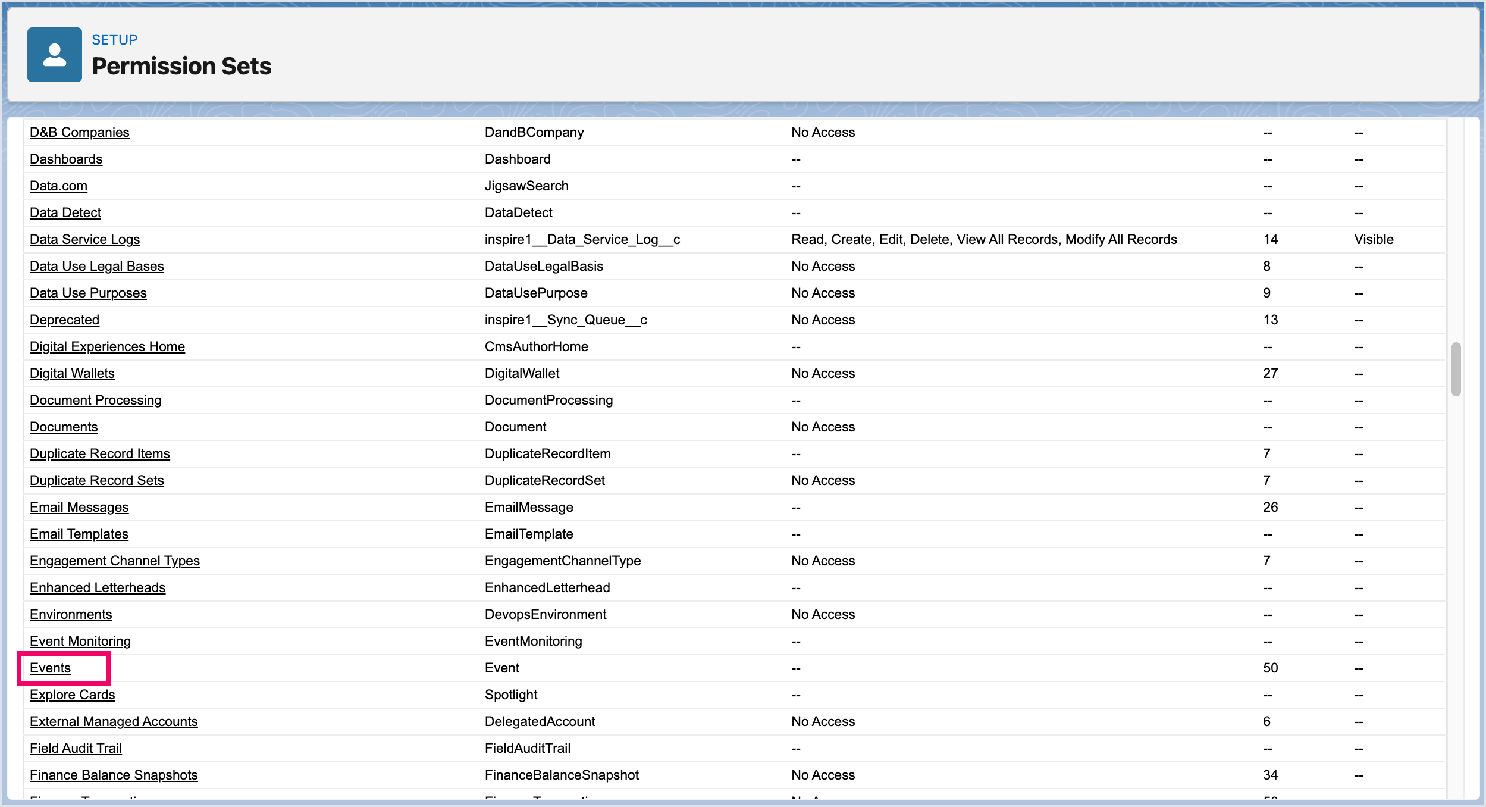Open Finance Balance Snapshots link
Viewport: 1486px width, 807px height.
click(x=114, y=775)
